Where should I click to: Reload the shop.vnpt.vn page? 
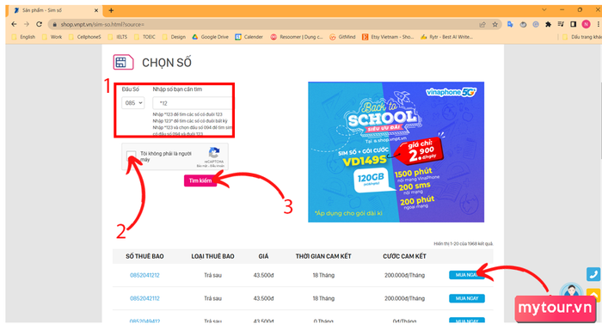[x=40, y=24]
